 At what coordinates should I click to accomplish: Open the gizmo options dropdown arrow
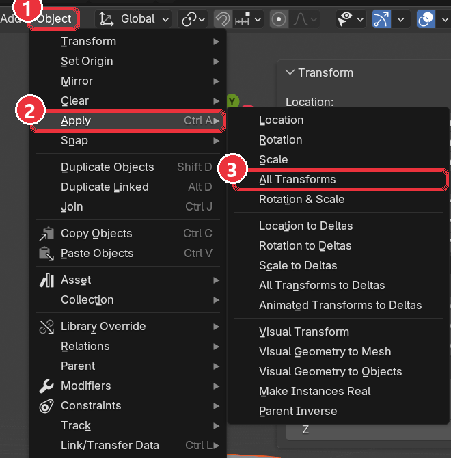tap(401, 20)
